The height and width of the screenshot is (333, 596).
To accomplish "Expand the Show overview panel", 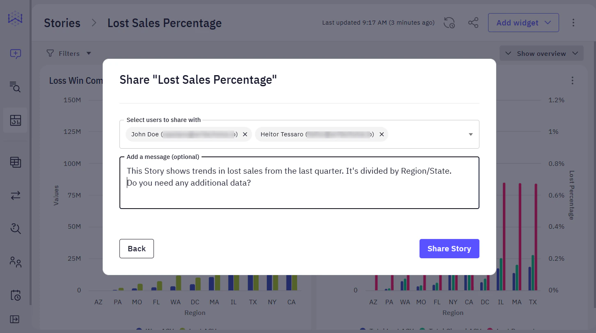I will (541, 53).
